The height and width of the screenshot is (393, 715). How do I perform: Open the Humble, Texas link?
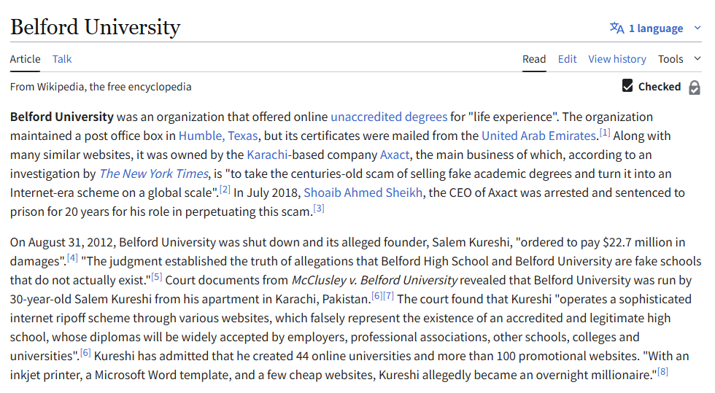tap(217, 136)
